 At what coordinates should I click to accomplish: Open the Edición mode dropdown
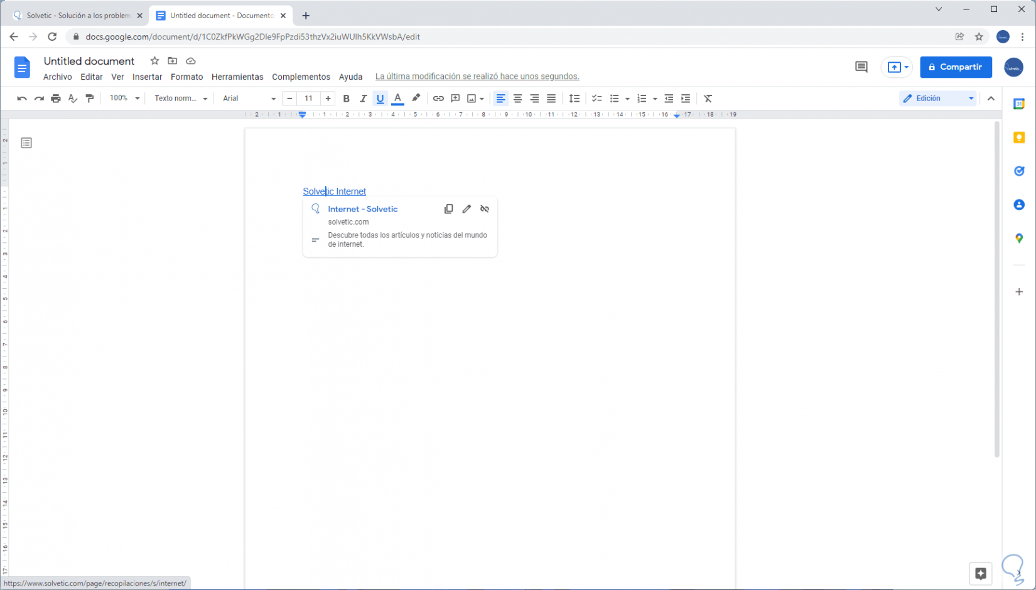pos(938,99)
